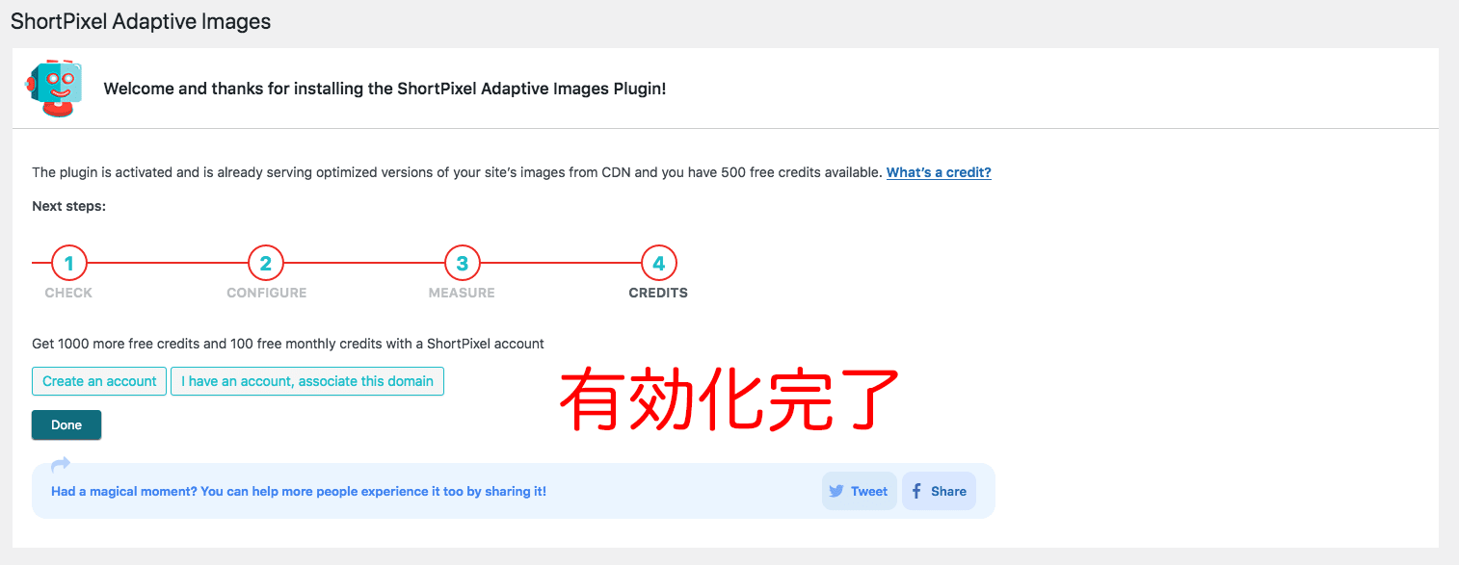Select step 4 circle Credits
Viewport: 1459px width, 565px height.
coord(659,263)
